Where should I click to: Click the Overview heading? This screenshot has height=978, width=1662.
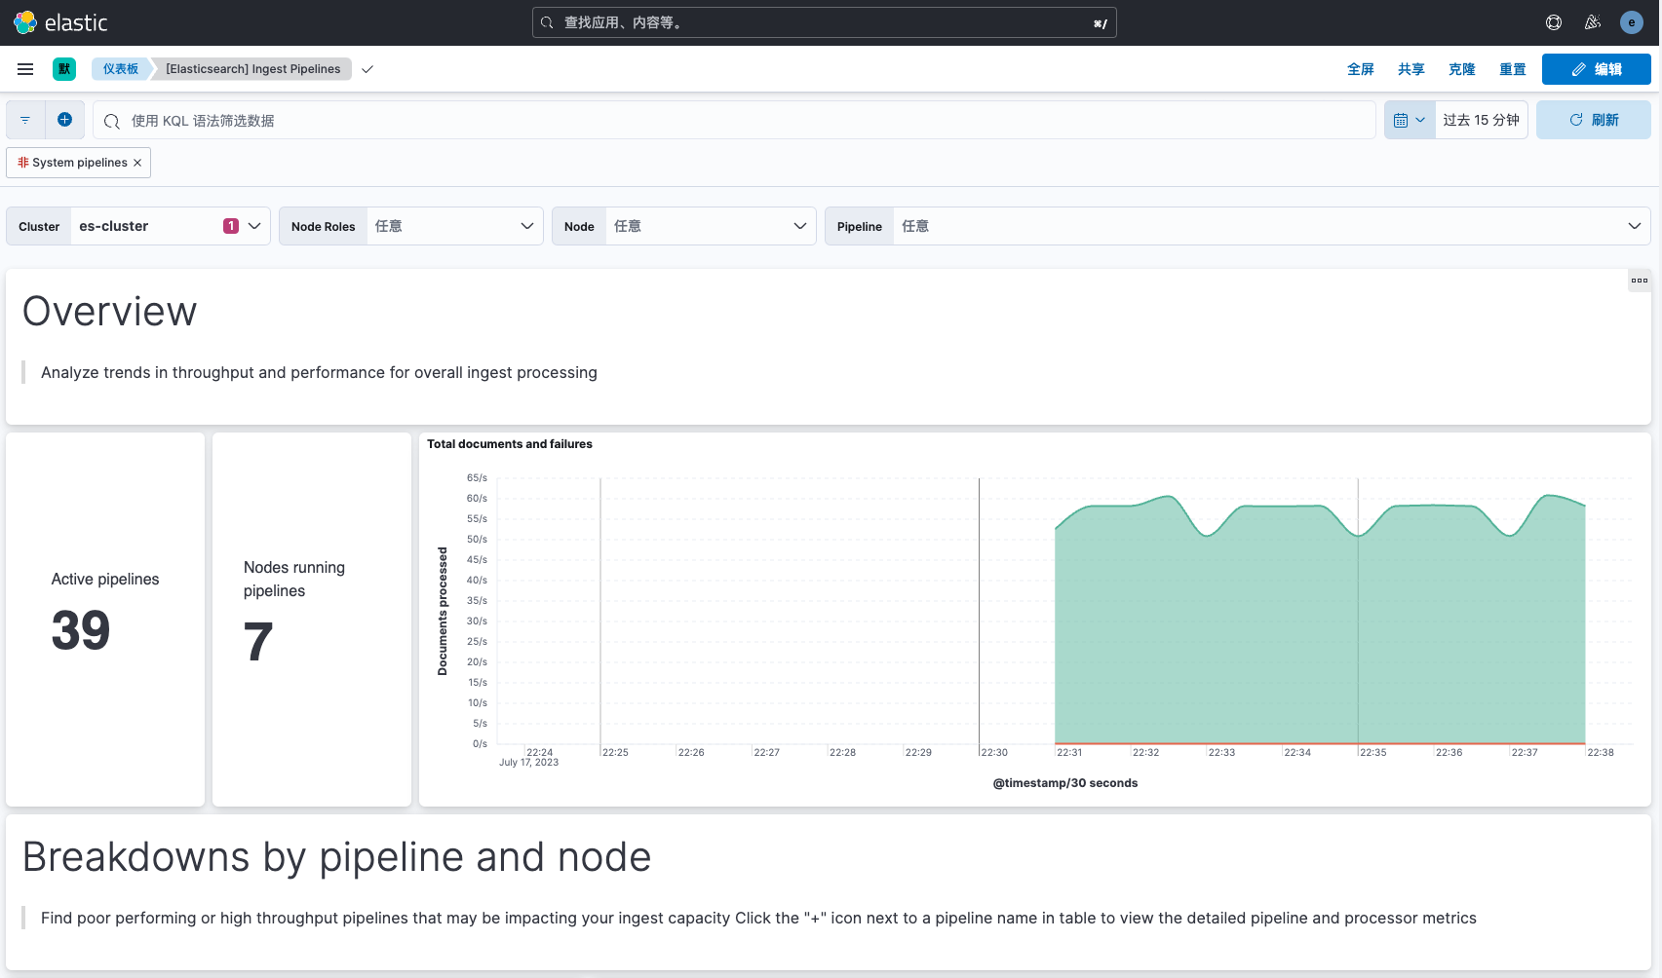point(110,312)
